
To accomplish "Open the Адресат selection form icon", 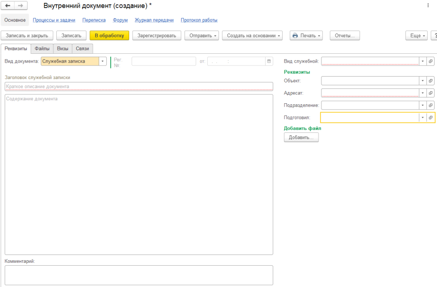I will click(x=431, y=93).
